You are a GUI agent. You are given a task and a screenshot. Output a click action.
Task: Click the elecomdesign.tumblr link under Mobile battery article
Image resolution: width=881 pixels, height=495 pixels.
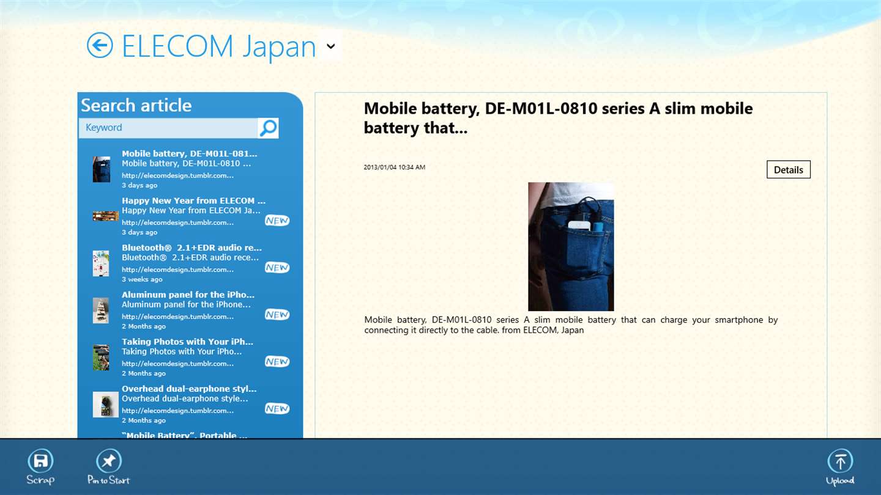point(178,175)
